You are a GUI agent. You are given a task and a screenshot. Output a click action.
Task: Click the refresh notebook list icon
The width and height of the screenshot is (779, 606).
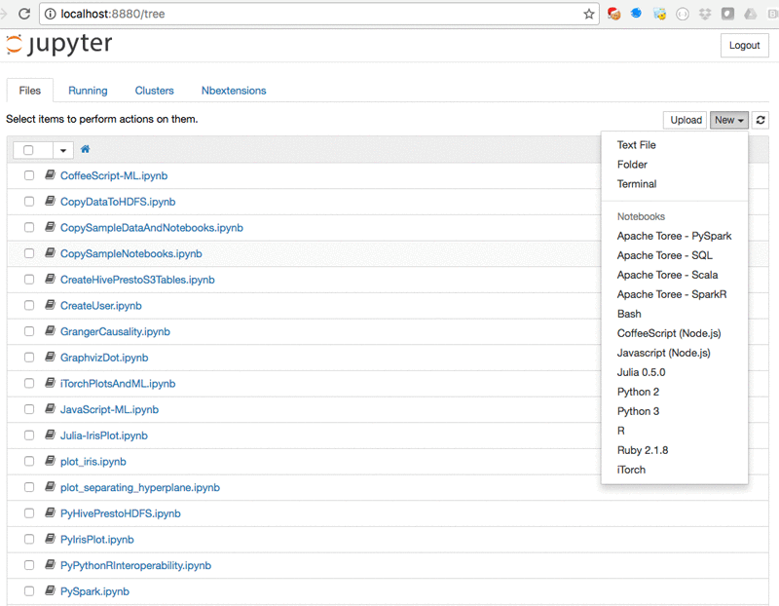pos(760,120)
